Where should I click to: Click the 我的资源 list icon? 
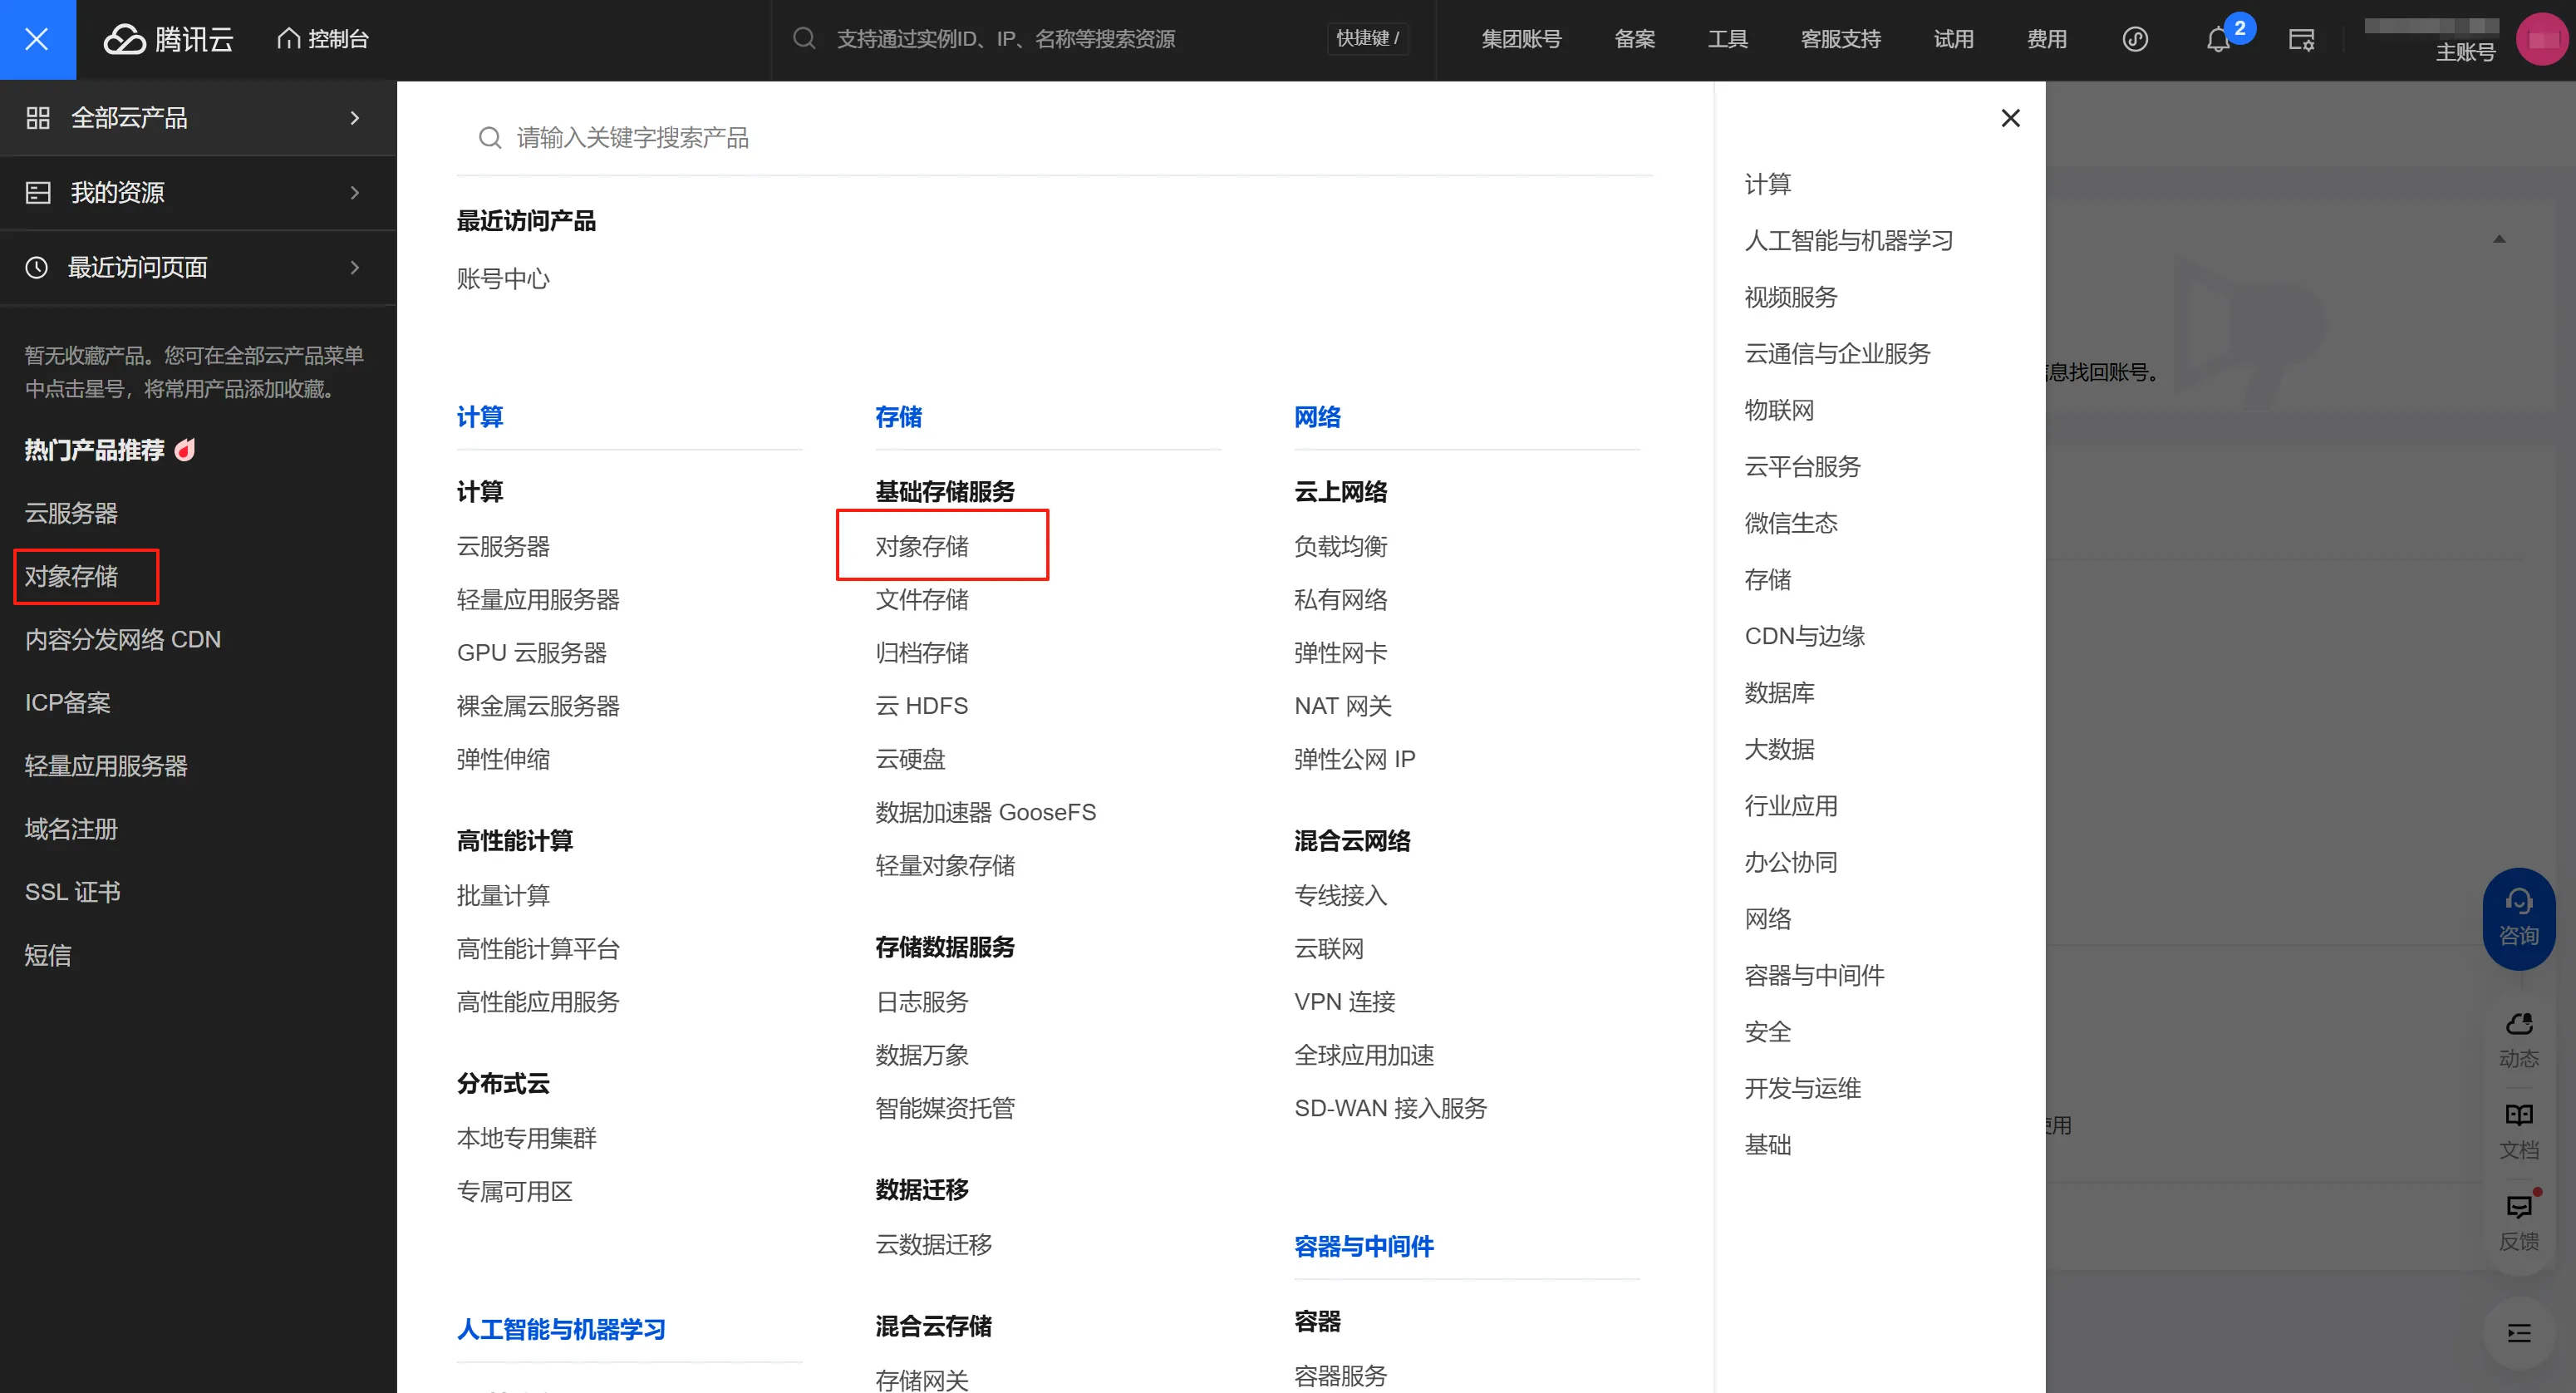pos(38,193)
